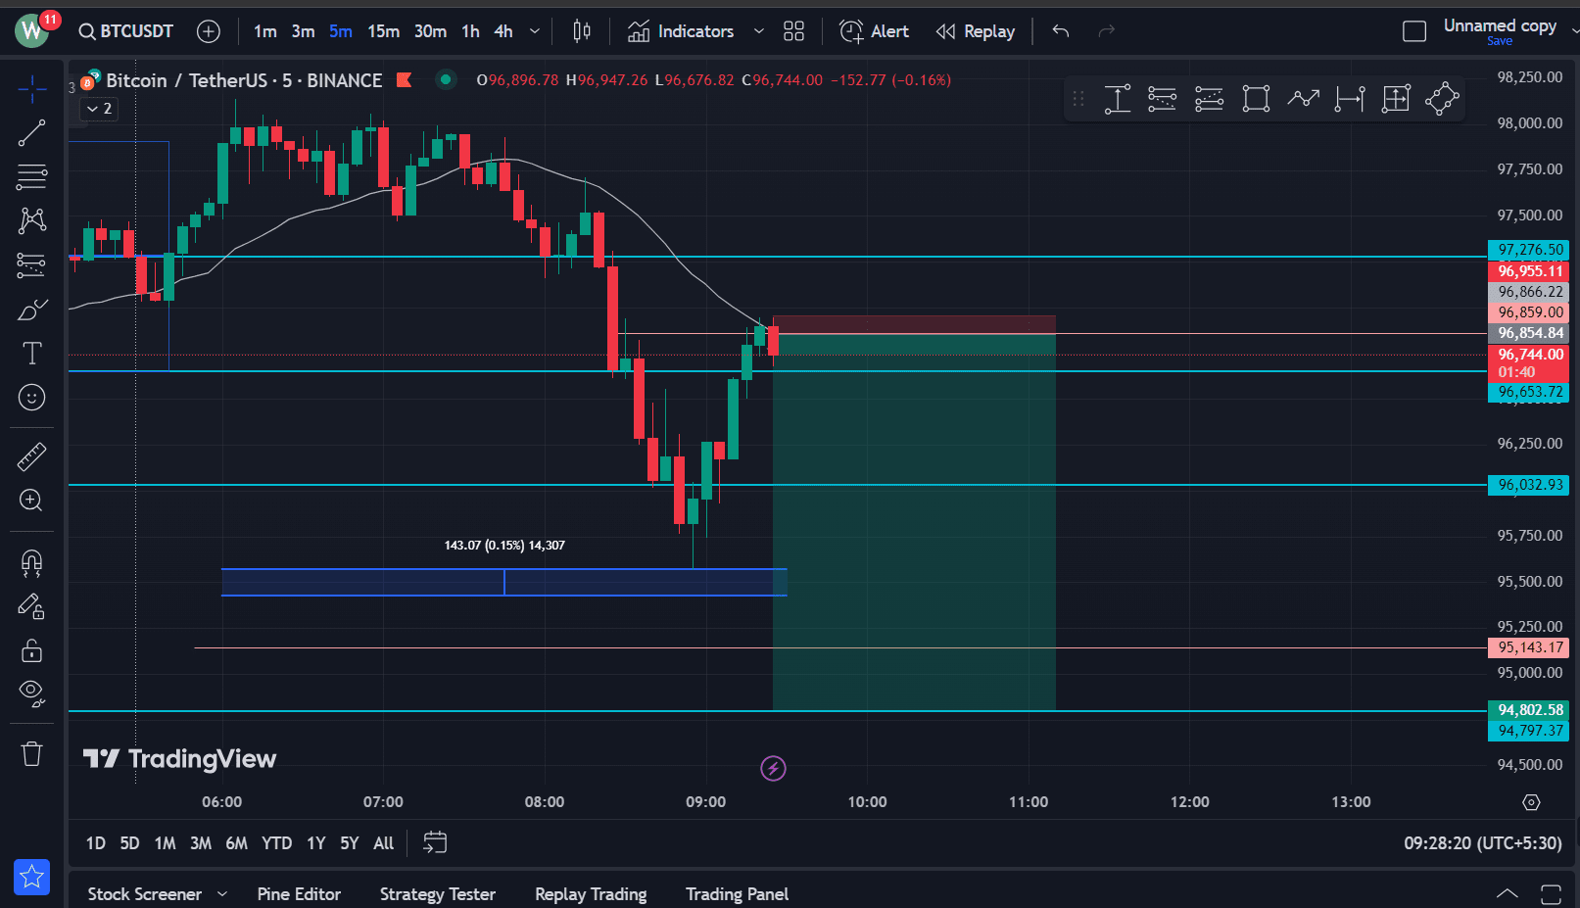Open the long/short position forecasting tools
1580x908 pixels.
coord(31,264)
